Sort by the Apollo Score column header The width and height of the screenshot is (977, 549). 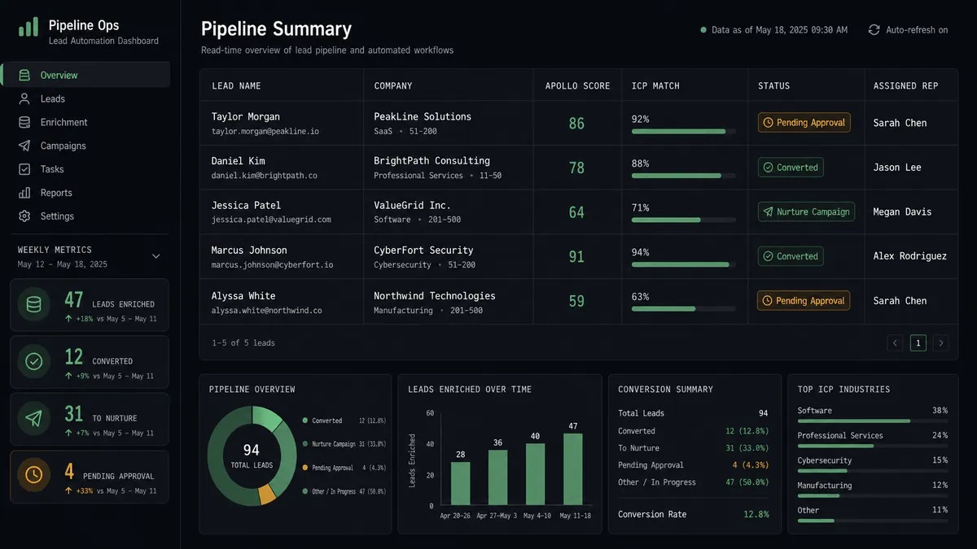tap(577, 85)
